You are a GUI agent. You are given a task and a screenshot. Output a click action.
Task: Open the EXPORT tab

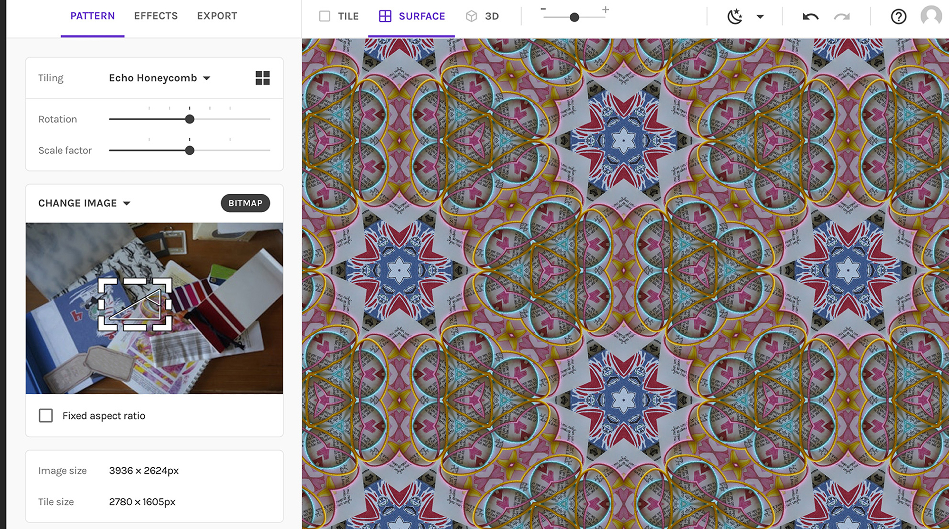[x=217, y=16]
